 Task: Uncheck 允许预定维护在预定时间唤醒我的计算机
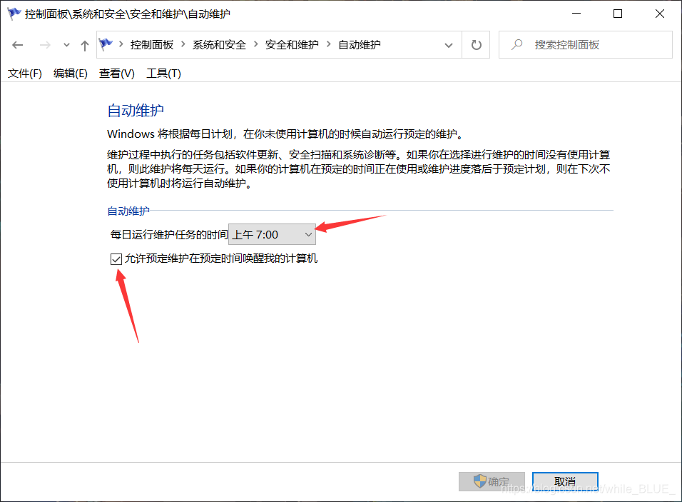coord(116,259)
